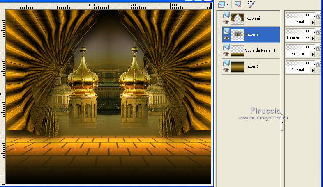Click the Raster 1 layer type icon
The width and height of the screenshot is (323, 187).
tap(226, 63)
